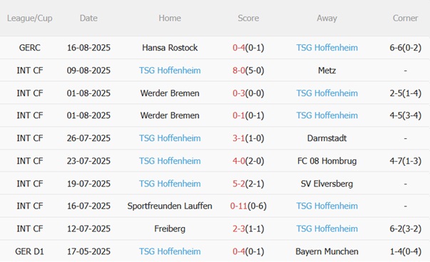Click the League/Cup column header
Viewport: 430px width, 262px height.
[x=30, y=18]
